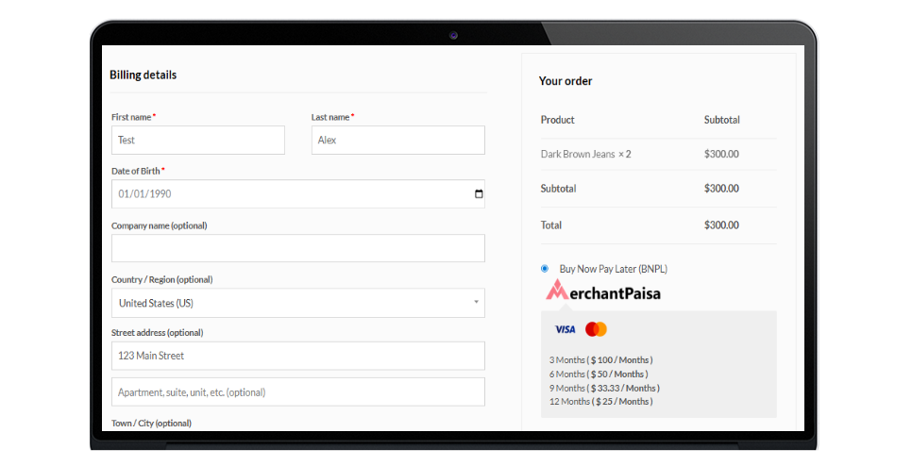This screenshot has width=912, height=466.
Task: Choose the 12 Months payment option
Action: (600, 402)
